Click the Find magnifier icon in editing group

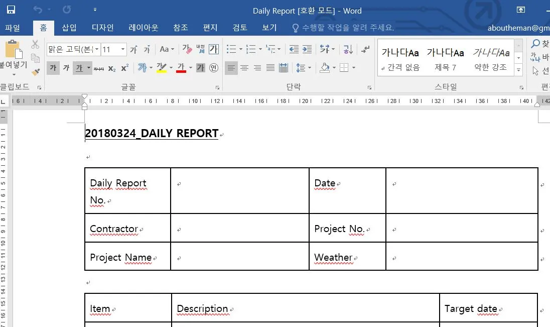tap(535, 44)
